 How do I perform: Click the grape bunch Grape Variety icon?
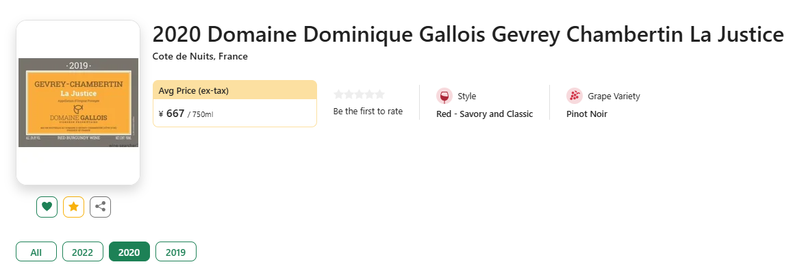pyautogui.click(x=575, y=96)
